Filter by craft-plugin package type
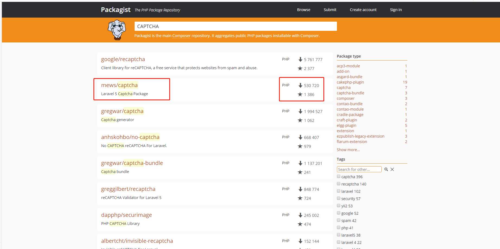 pyautogui.click(x=347, y=120)
